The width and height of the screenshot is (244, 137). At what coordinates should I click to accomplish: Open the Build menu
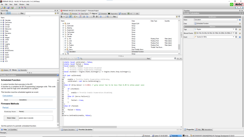16,4
